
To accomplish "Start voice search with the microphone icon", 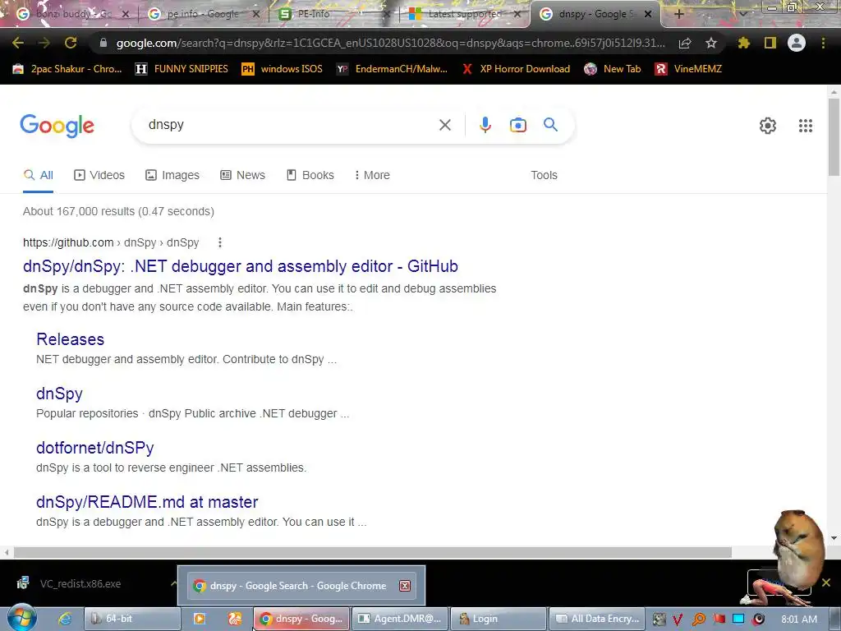I will [485, 125].
